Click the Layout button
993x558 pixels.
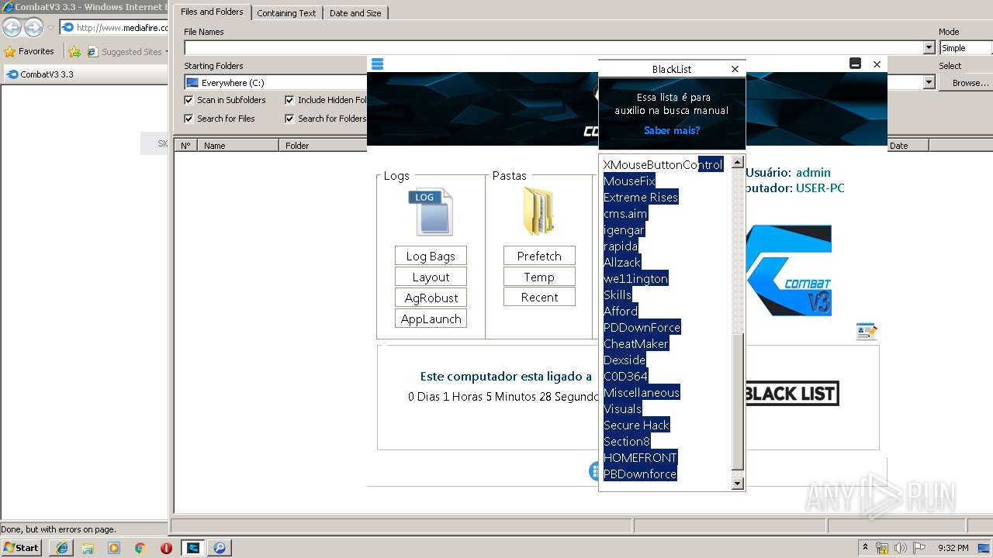coord(431,277)
